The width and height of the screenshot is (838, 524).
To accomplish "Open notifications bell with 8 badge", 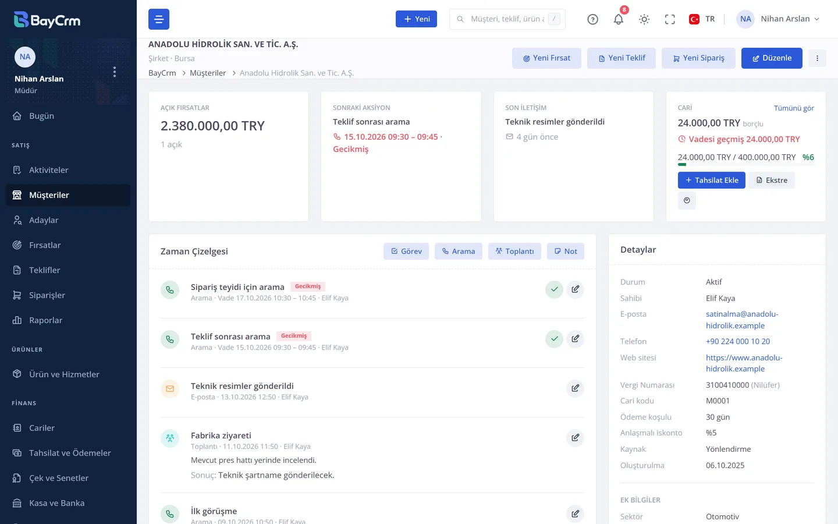I will coord(619,19).
